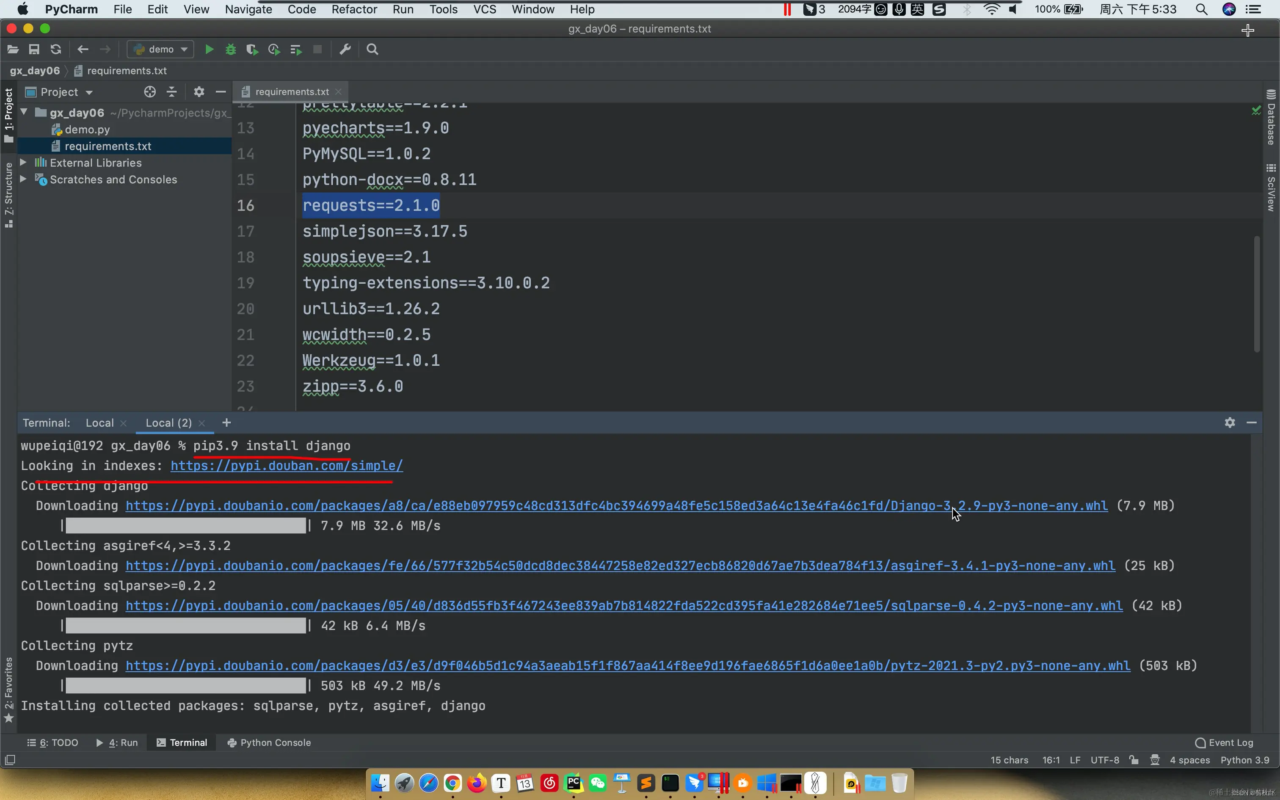This screenshot has width=1280, height=800.
Task: Open the UTF-8 encoding selector
Action: [1104, 760]
